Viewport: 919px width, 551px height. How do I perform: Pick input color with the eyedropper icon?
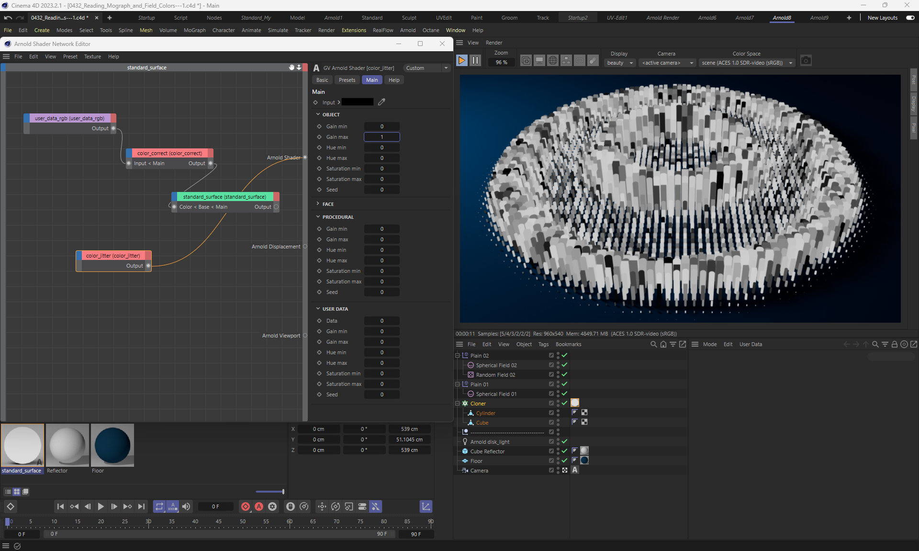coord(381,102)
